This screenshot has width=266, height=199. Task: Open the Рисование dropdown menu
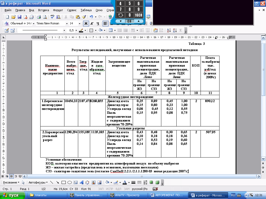(x=11, y=182)
